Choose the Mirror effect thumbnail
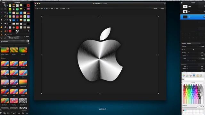Image resolution: width=205 pixels, height=115 pixels. tap(23, 50)
